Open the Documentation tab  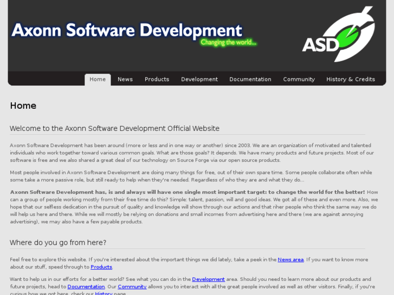(250, 80)
